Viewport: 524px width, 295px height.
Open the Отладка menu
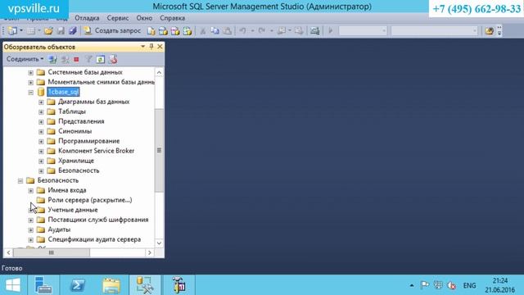click(87, 18)
